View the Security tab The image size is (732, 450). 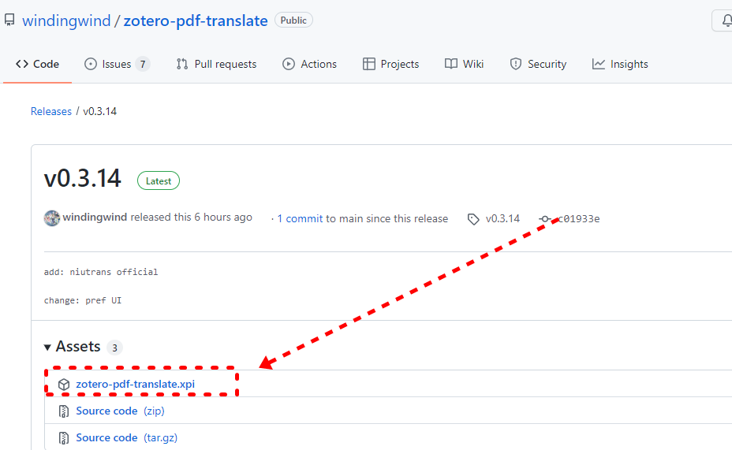(x=538, y=64)
